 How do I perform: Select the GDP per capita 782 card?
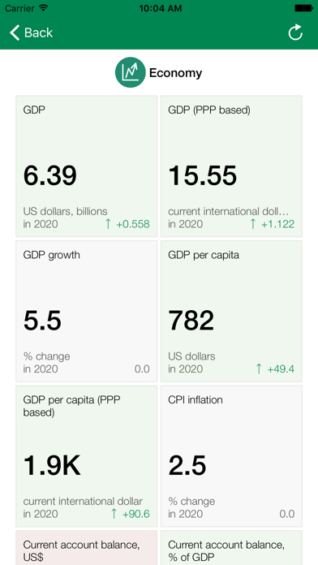[x=231, y=312]
